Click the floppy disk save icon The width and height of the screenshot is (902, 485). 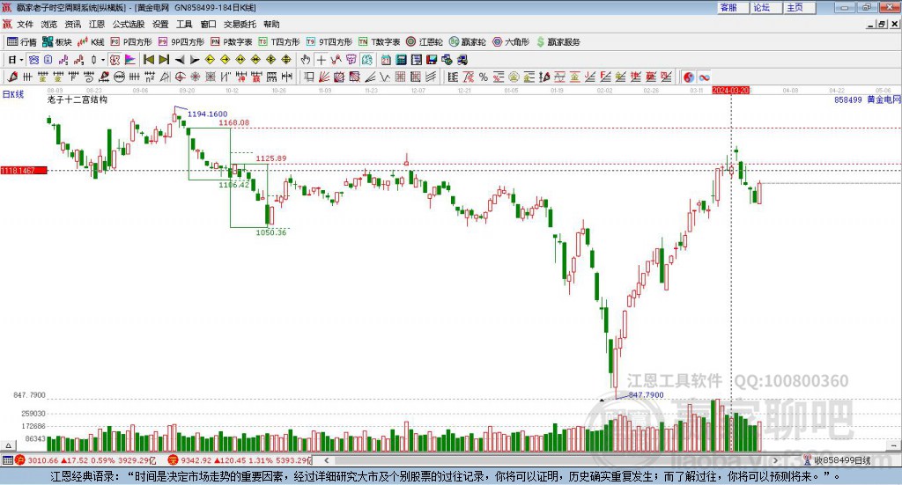[432, 60]
